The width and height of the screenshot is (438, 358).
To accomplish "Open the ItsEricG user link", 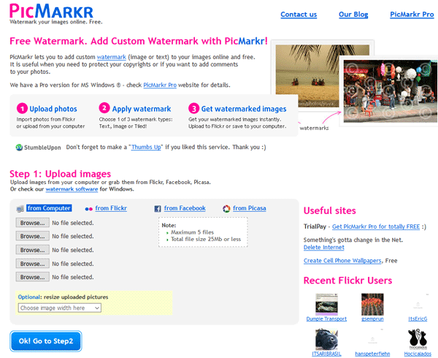I will (418, 319).
